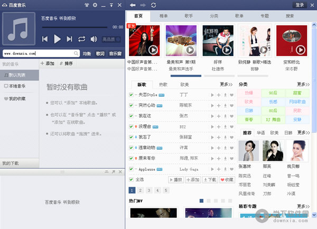Favorite 原来有你 with heart icon
Image resolution: width=317 pixels, height=229 pixels.
tap(232, 159)
